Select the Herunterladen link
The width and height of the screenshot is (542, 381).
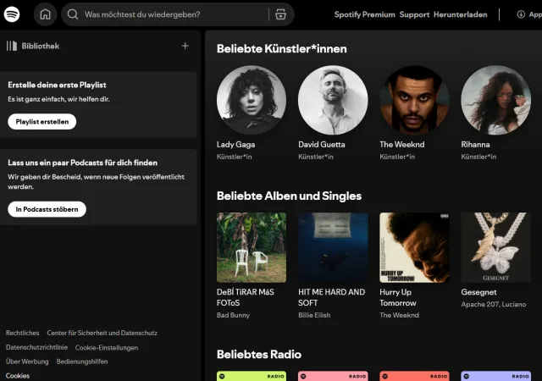[x=460, y=14]
